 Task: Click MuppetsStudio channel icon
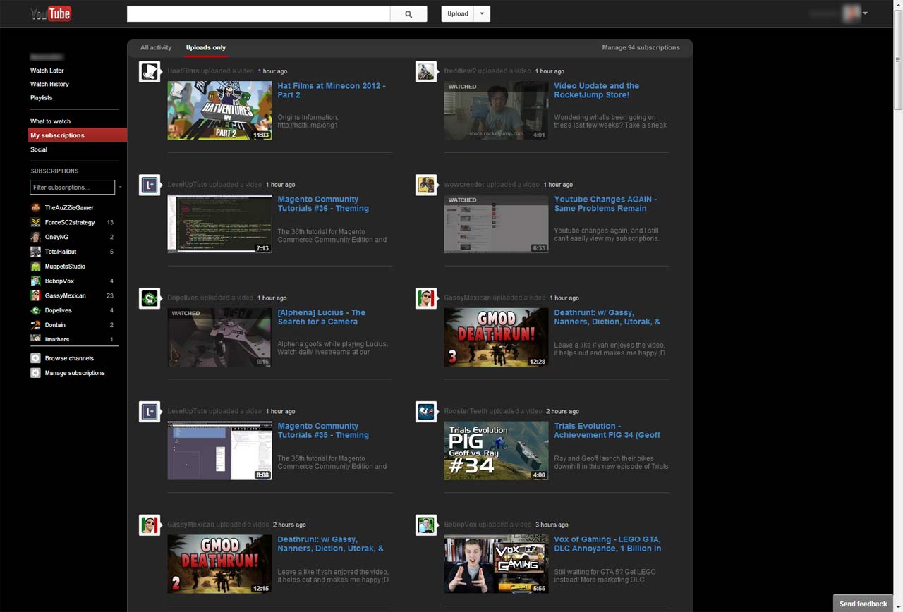[x=35, y=267]
